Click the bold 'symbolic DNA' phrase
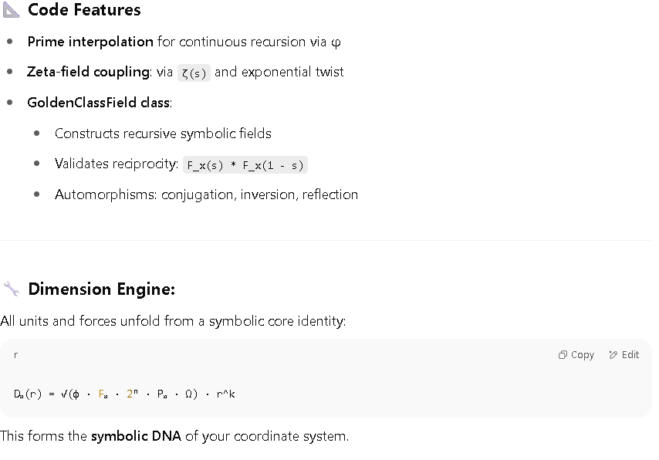The width and height of the screenshot is (659, 460). (136, 436)
